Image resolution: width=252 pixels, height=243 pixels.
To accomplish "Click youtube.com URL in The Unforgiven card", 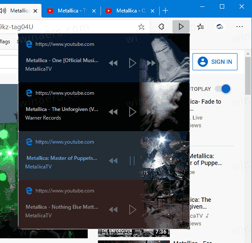I will tap(65, 93).
